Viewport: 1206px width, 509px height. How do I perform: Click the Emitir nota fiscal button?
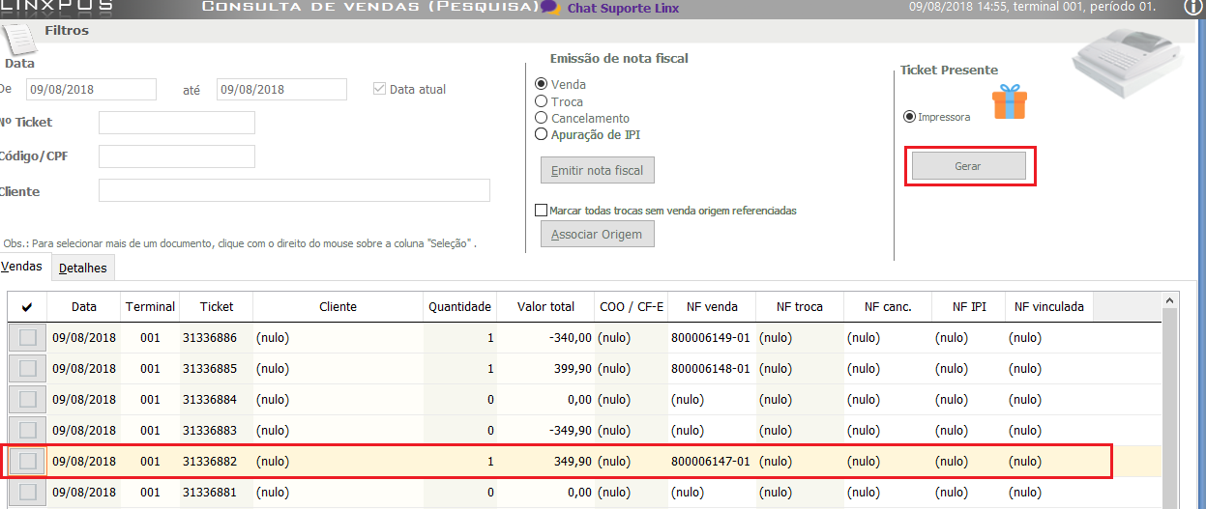point(597,171)
